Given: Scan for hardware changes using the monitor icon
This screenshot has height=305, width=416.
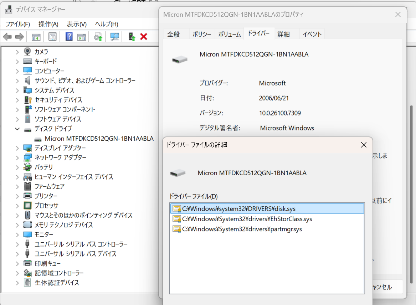Looking at the screenshot, I should (x=115, y=37).
